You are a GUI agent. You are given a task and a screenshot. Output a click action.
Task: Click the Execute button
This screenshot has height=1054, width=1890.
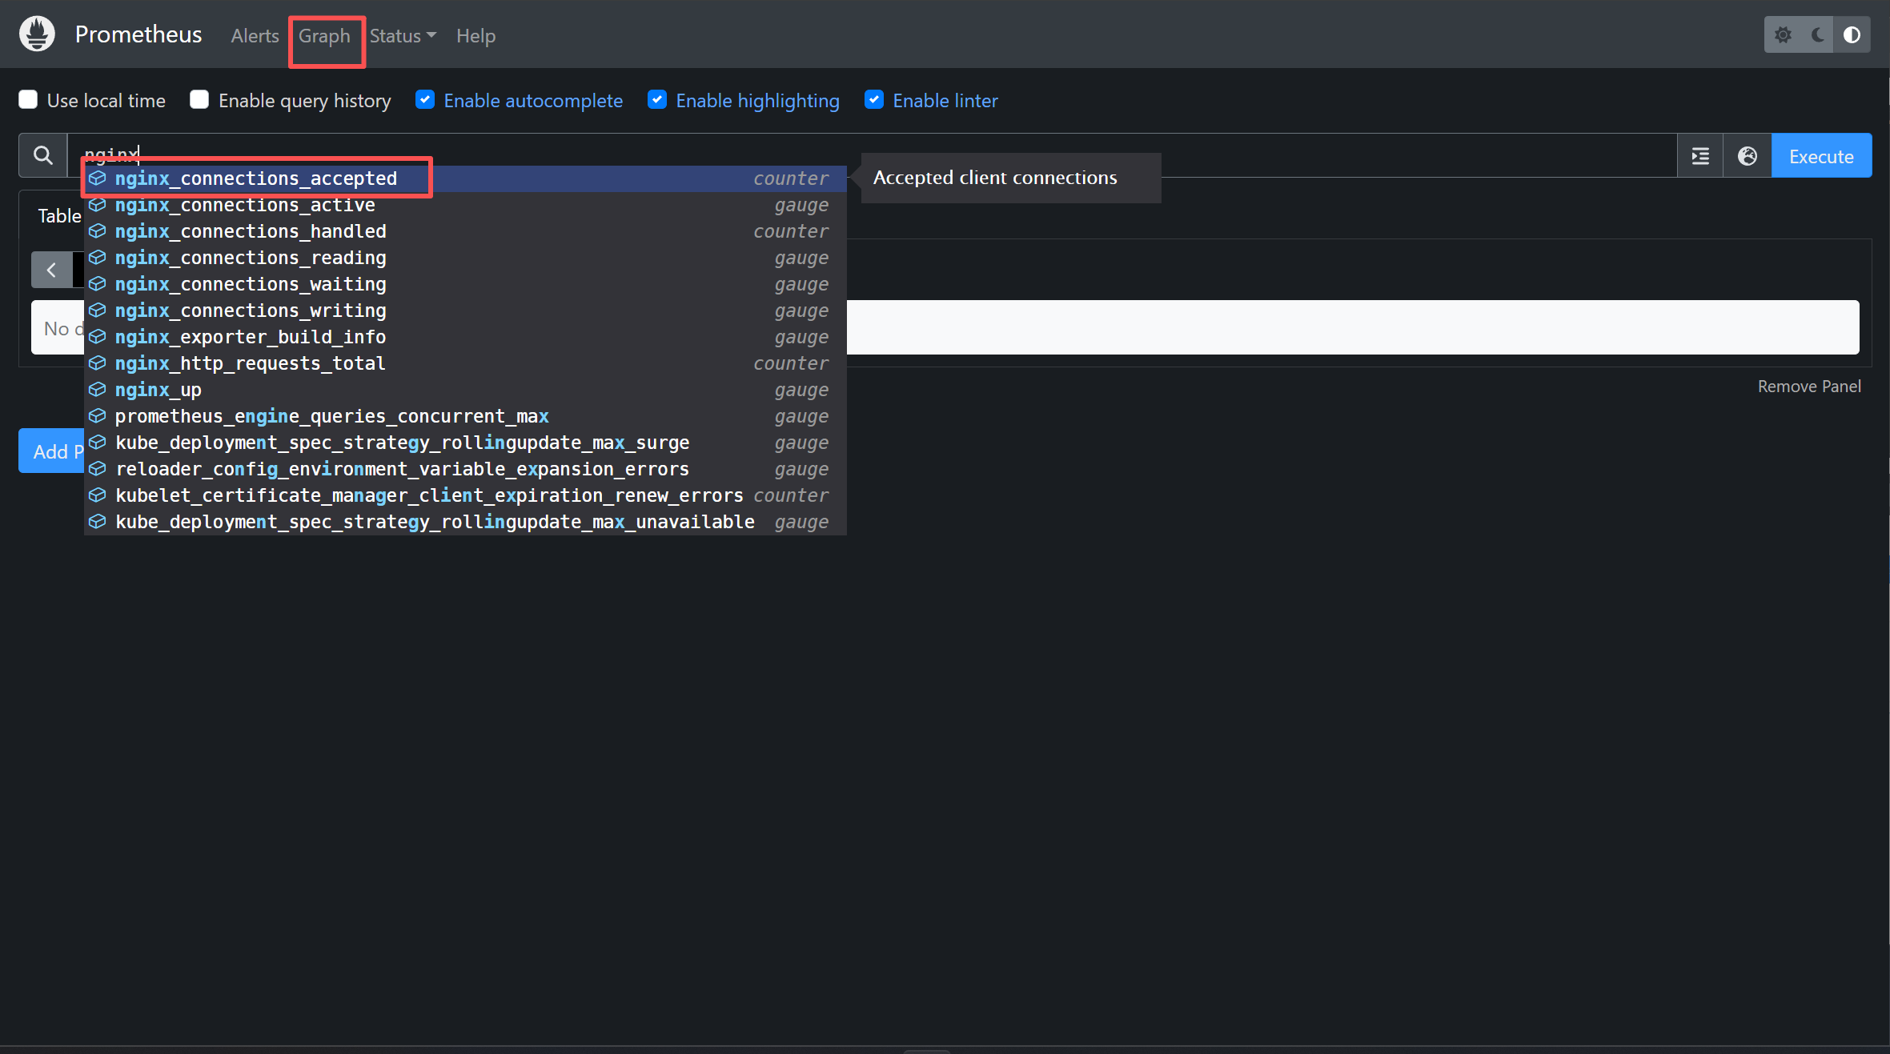tap(1821, 156)
